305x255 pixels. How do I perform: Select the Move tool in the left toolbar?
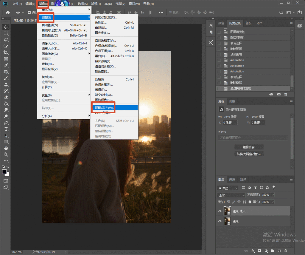pyautogui.click(x=6, y=27)
